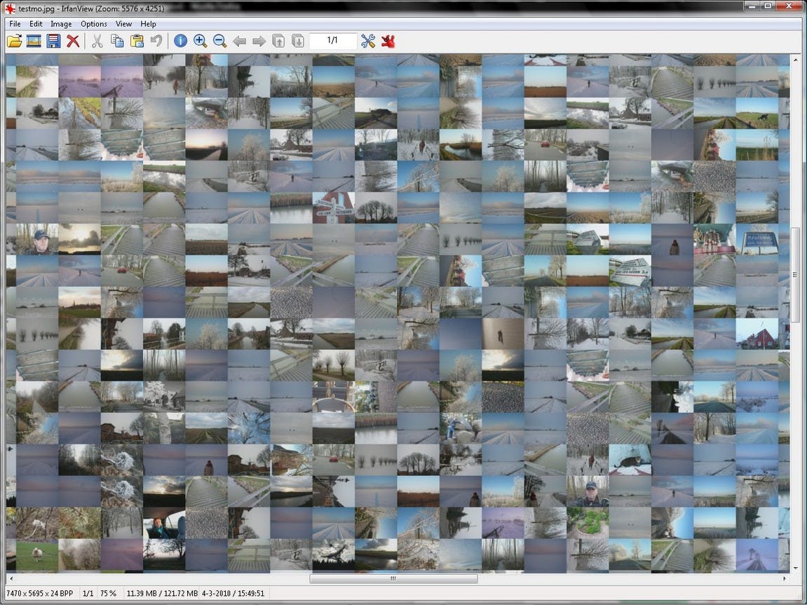
Task: Open the Slideshow toolbar icon
Action: [34, 41]
